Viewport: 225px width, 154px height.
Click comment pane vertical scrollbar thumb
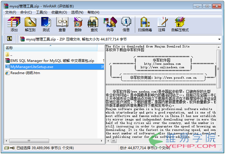[x=218, y=69]
